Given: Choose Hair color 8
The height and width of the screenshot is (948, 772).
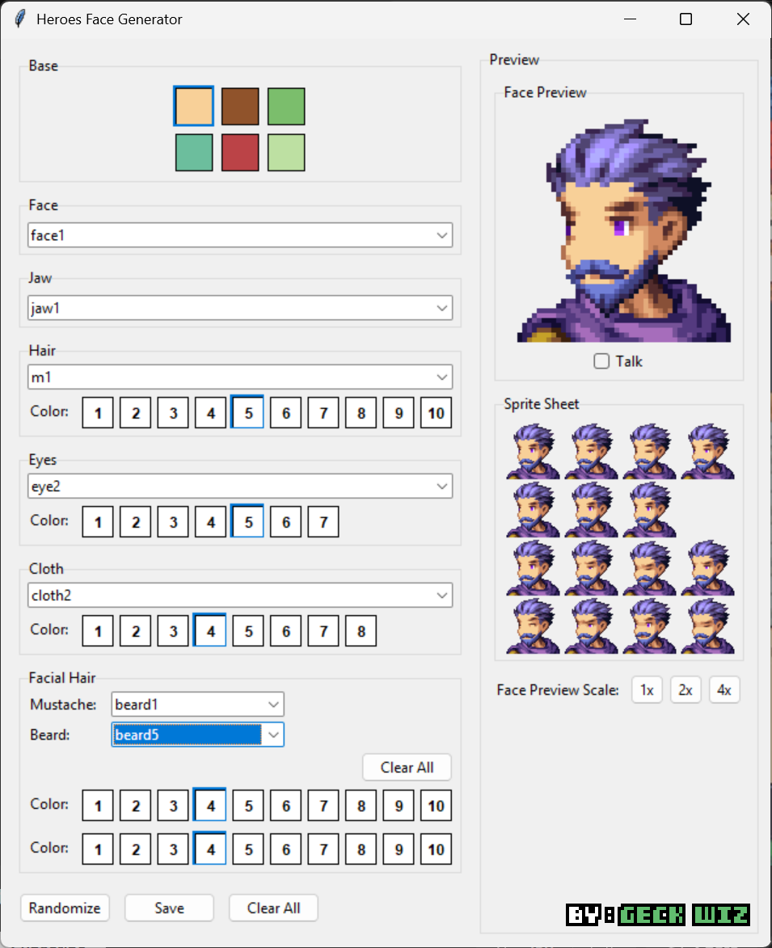Looking at the screenshot, I should 361,413.
